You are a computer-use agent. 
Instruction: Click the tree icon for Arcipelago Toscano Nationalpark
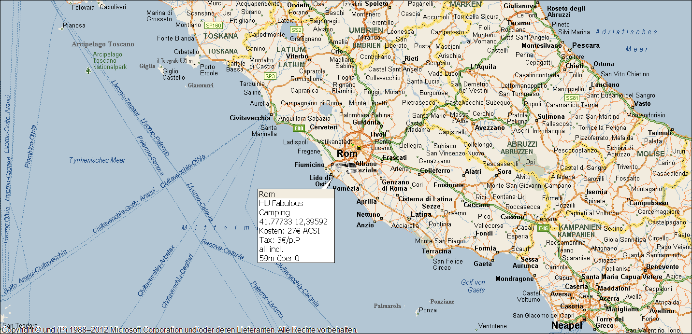[x=88, y=71]
